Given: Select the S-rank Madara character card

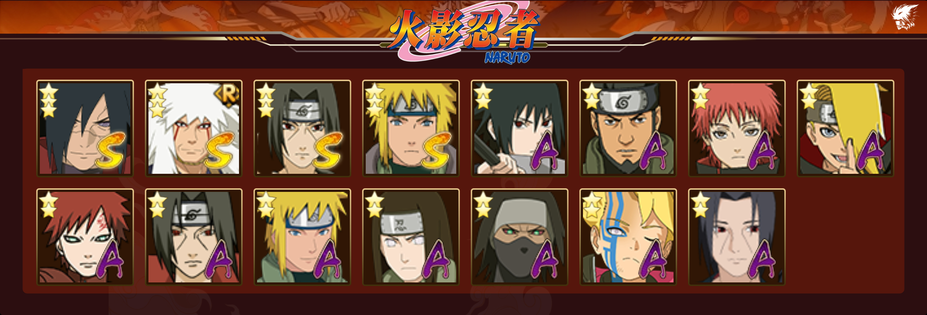Looking at the screenshot, I should pos(85,128).
